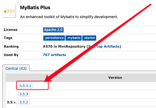
Task: Click the enhanced toolkit description text
Action: [69, 17]
